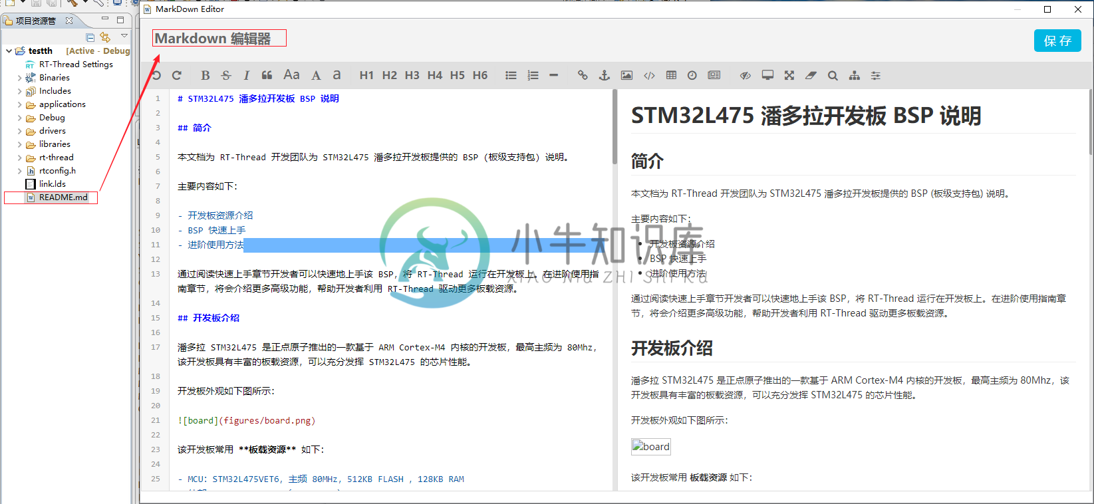Apply italic formatting with the I icon
The image size is (1094, 504).
click(x=246, y=75)
